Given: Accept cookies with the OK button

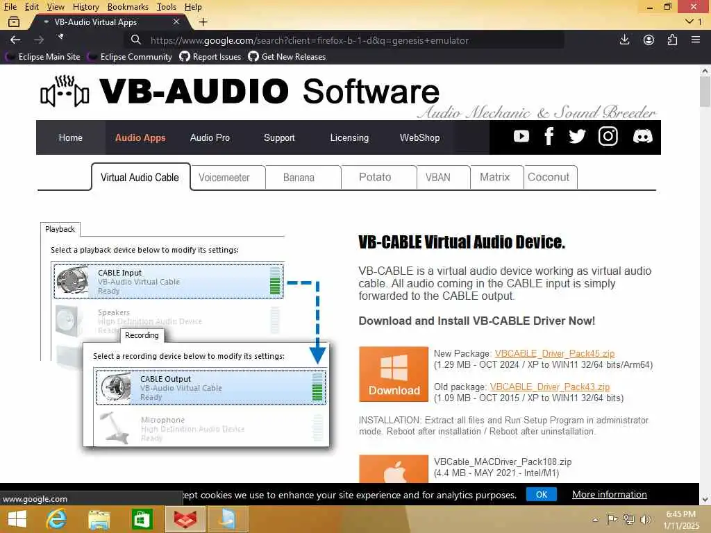Looking at the screenshot, I should [542, 494].
